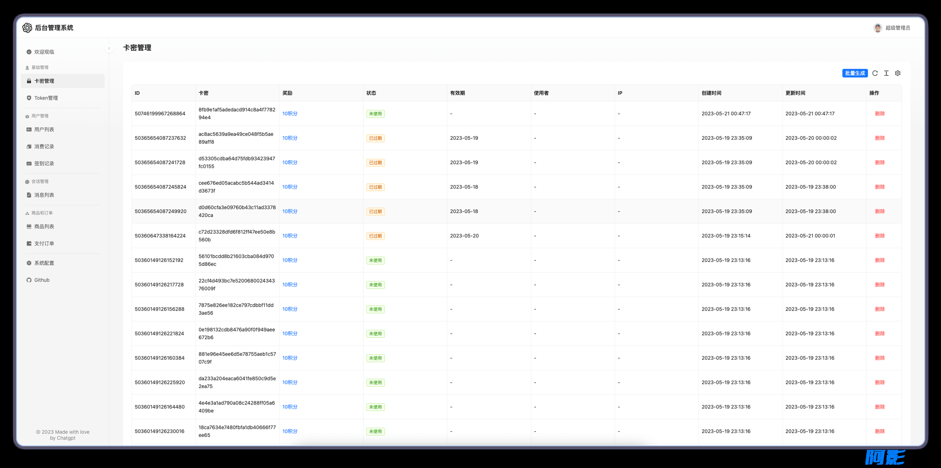Click the icon beside 签到记录
This screenshot has width=941, height=468.
click(x=29, y=164)
